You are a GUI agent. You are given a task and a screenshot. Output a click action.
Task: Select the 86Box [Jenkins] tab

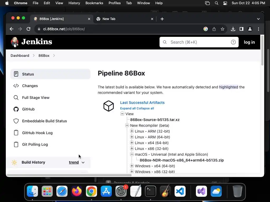[62, 19]
